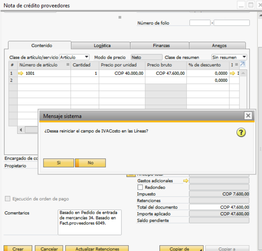
Task: Maximize the Nota de crédito proveedores window
Action: pos(251,5)
